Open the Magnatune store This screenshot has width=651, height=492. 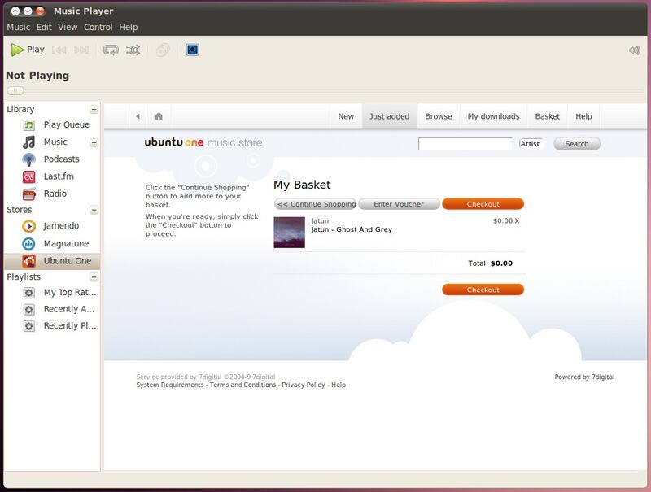66,244
